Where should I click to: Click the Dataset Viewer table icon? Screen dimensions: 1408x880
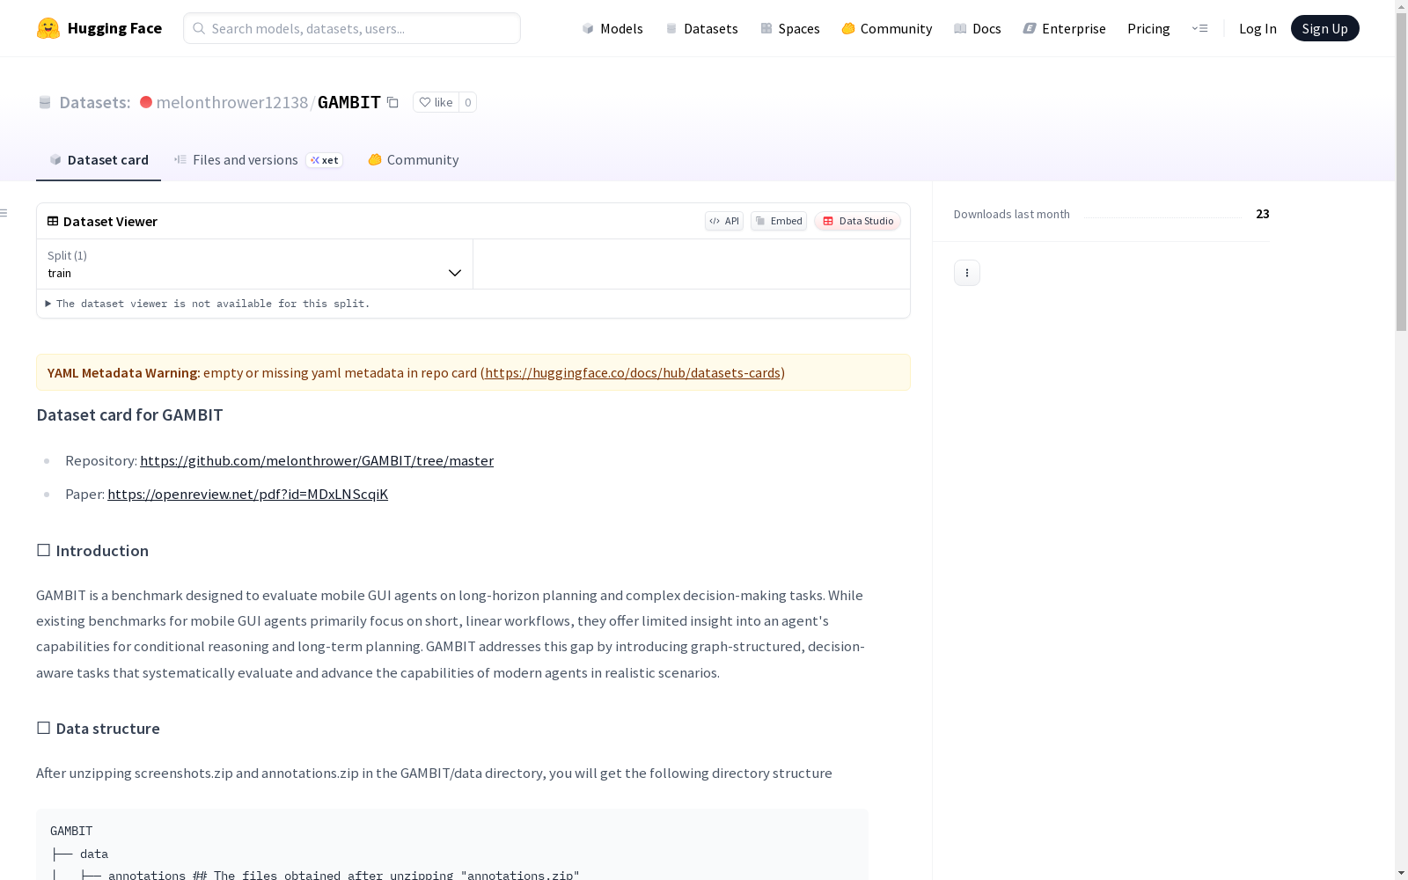(x=53, y=221)
